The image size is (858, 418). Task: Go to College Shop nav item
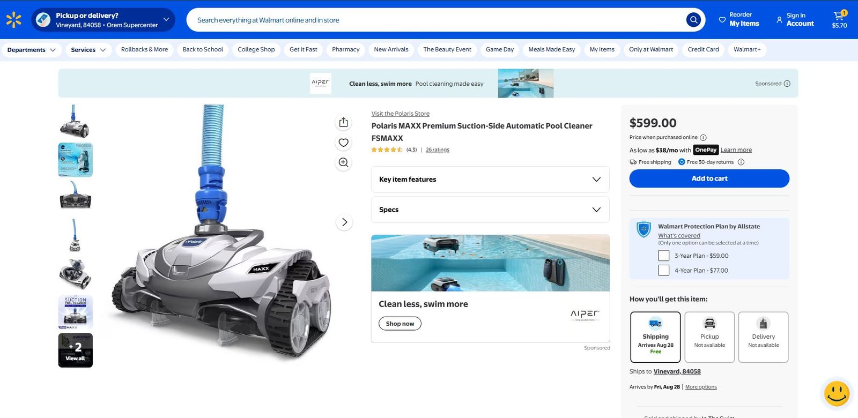point(256,49)
